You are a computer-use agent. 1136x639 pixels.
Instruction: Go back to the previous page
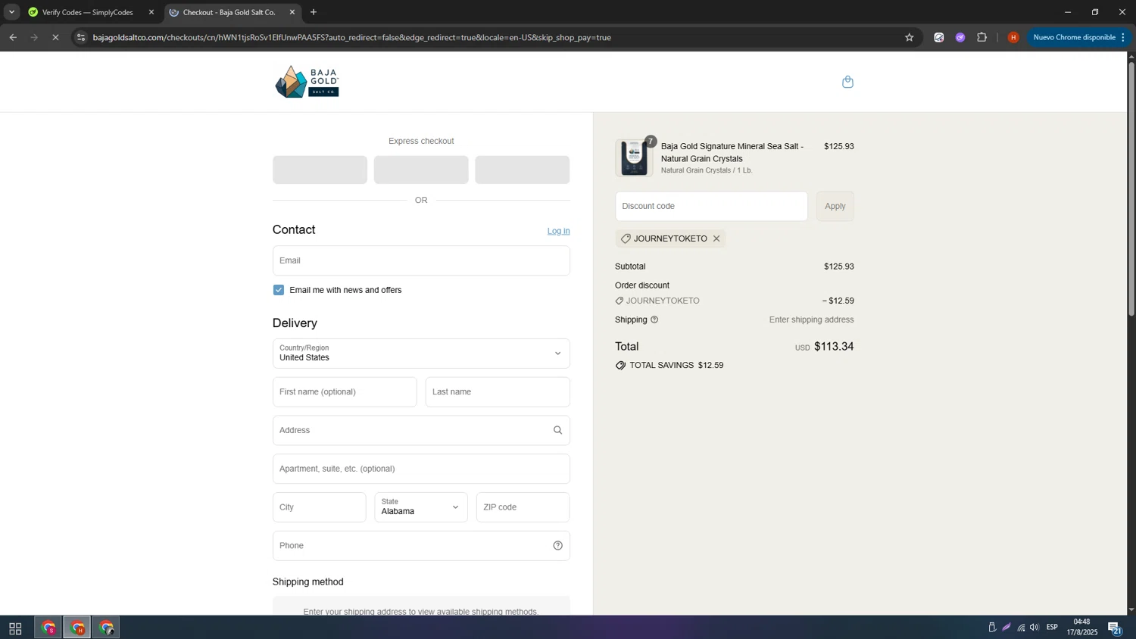point(13,37)
